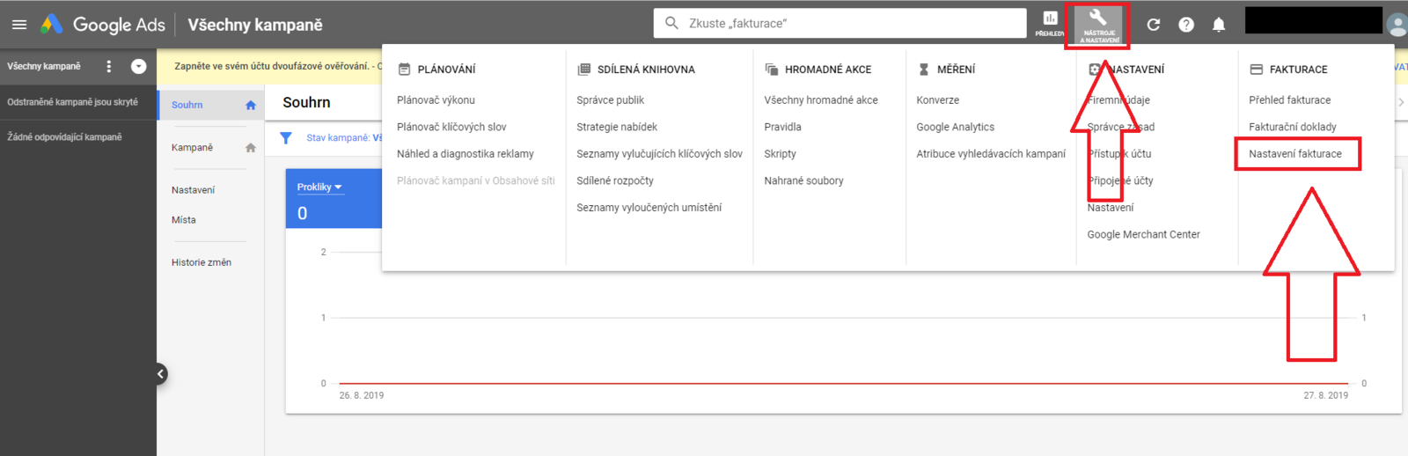Screen dimensions: 1408x456
Task: Open Historie změn in the page menu
Action: 201,262
